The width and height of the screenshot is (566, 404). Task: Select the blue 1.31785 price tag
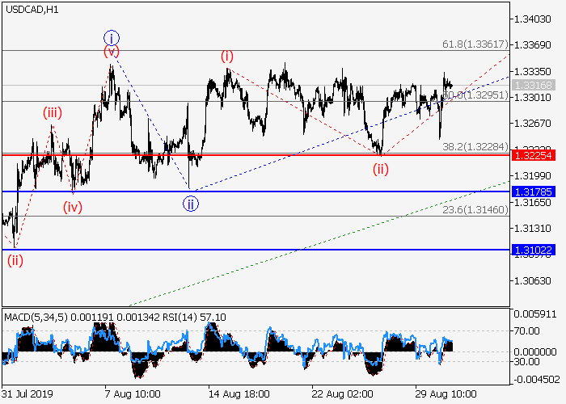(x=537, y=191)
